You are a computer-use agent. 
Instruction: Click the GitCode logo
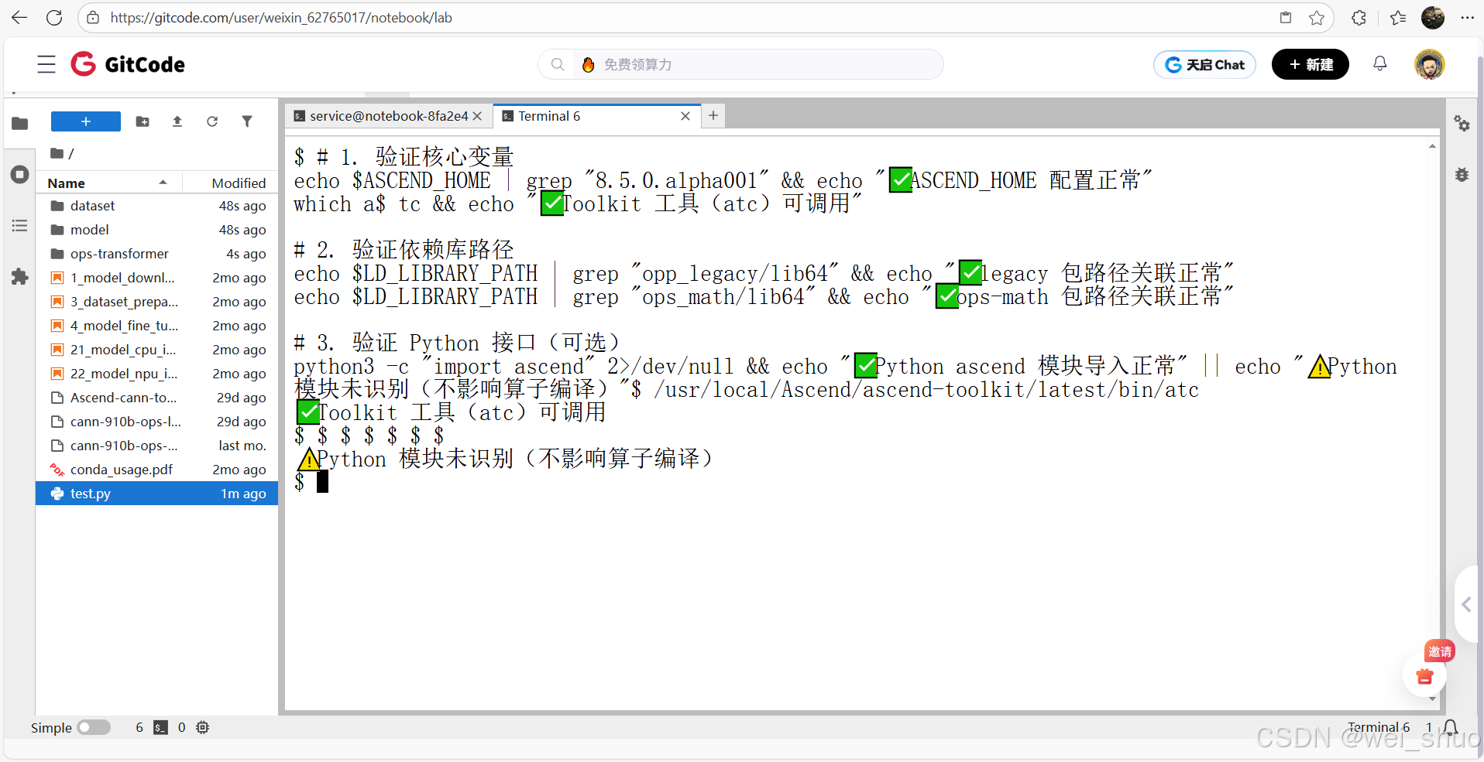128,64
